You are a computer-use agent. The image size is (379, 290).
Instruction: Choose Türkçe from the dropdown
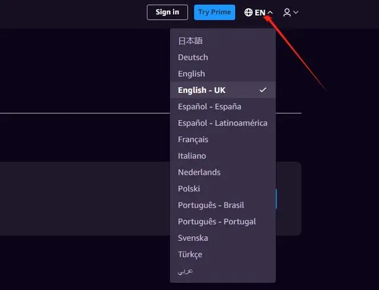click(223, 254)
